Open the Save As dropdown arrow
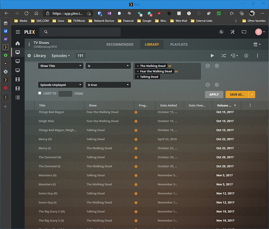269x229 pixels. click(x=252, y=94)
